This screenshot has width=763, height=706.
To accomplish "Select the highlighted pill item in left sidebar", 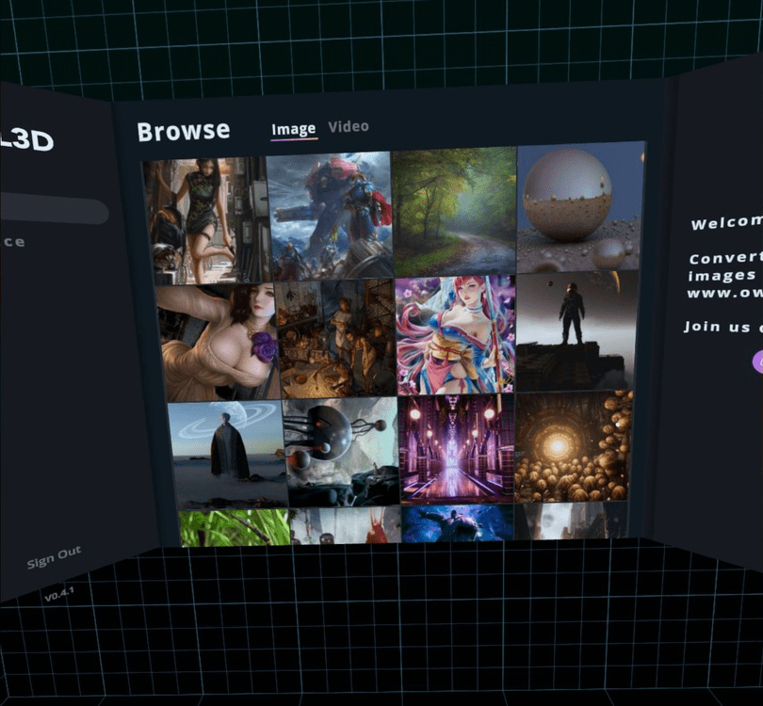I will tap(54, 209).
